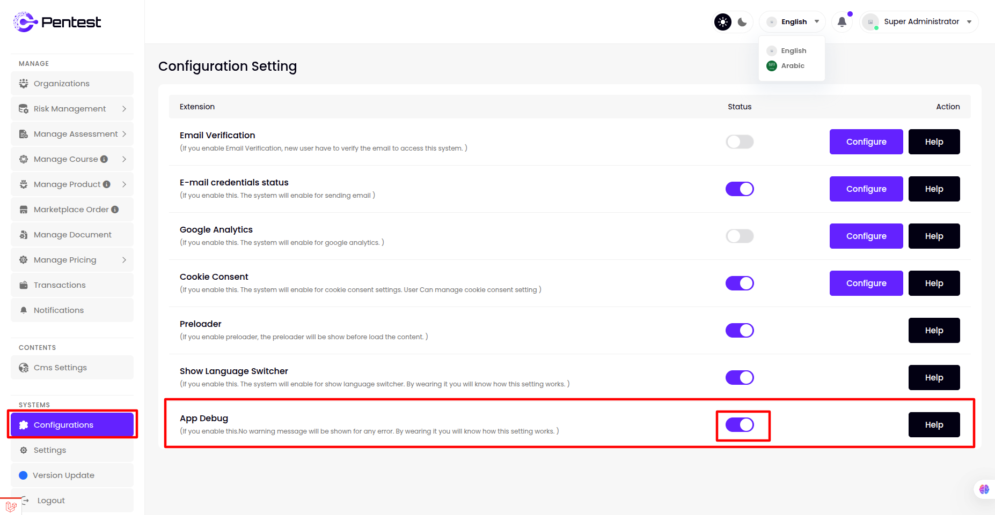Click the Laravel debug bar icon

[11, 506]
